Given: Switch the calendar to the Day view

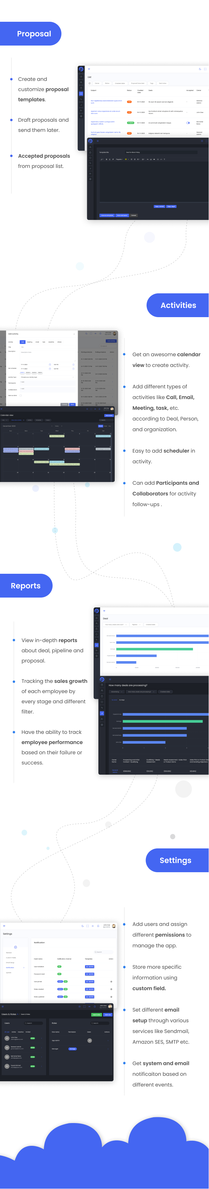Looking at the screenshot, I should (110, 427).
